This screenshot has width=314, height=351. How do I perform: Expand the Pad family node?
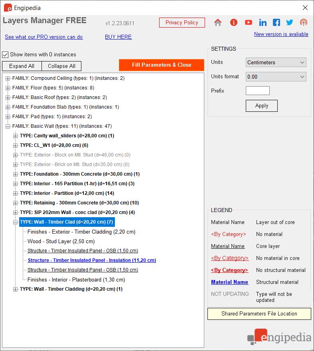click(x=8, y=117)
